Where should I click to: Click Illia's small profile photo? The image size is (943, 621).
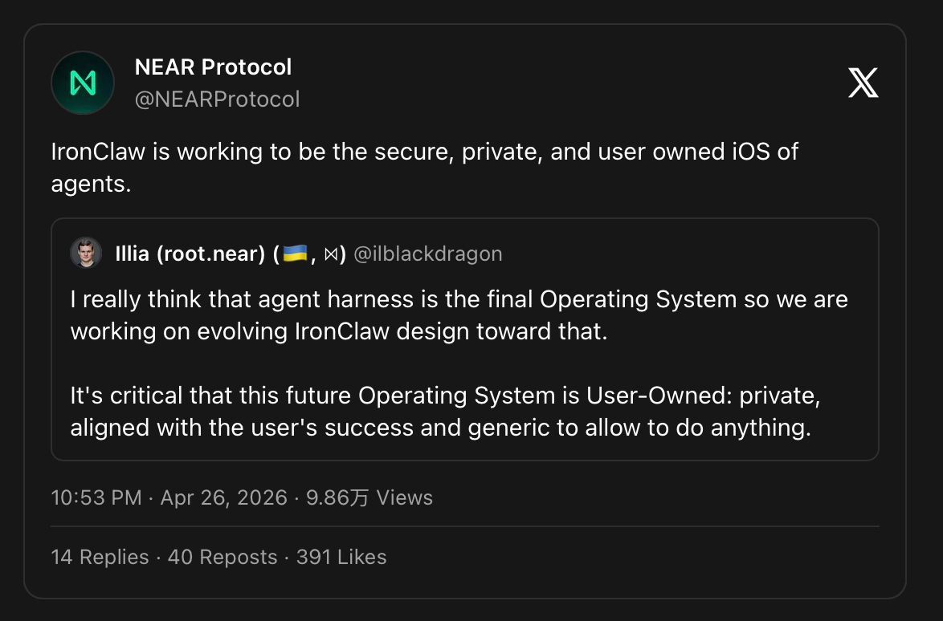(86, 254)
